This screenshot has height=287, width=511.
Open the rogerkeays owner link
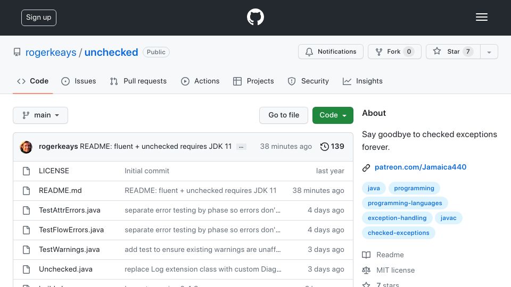tap(51, 53)
